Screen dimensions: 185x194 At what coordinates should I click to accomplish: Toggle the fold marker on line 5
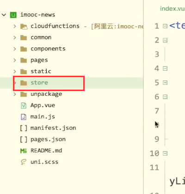tap(165, 83)
